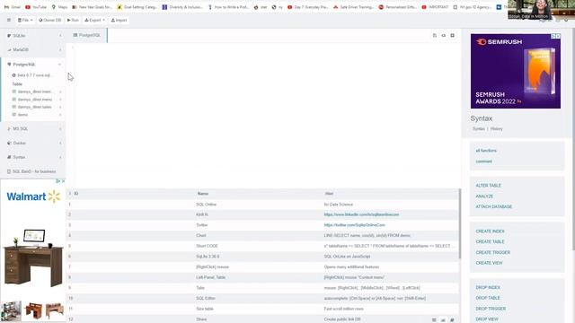Image resolution: width=575 pixels, height=323 pixels.
Task: Click the SEMrush Awards 2022 ad
Action: 515,72
